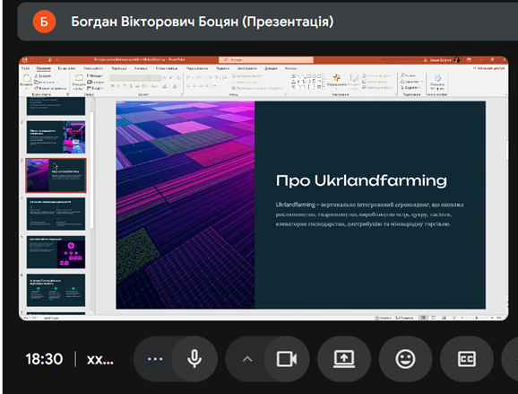518x394 pixels.
Task: Open the Файл tab in PowerPoint
Action: coord(25,68)
